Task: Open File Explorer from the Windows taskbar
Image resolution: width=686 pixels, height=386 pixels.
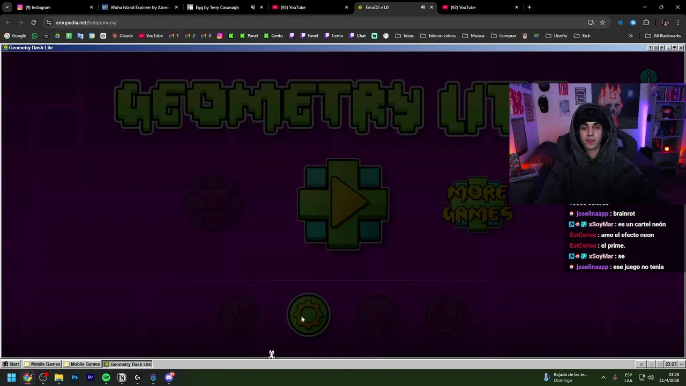Action: coord(59,377)
